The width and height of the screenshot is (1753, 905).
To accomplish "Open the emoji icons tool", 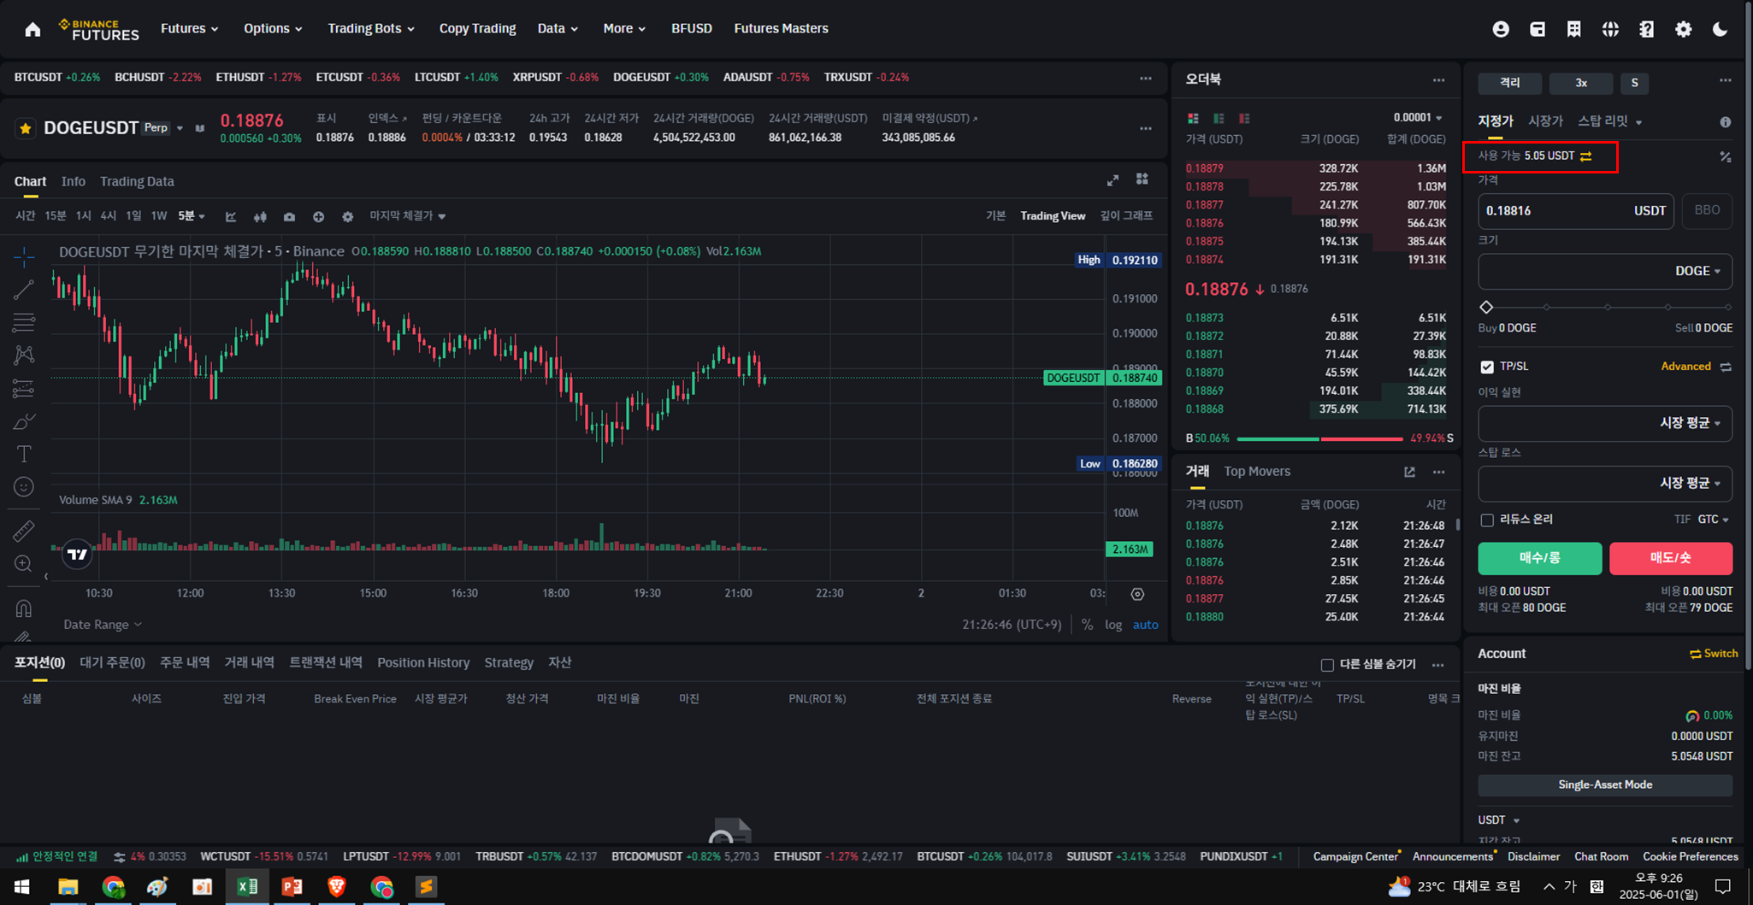I will pos(24,487).
